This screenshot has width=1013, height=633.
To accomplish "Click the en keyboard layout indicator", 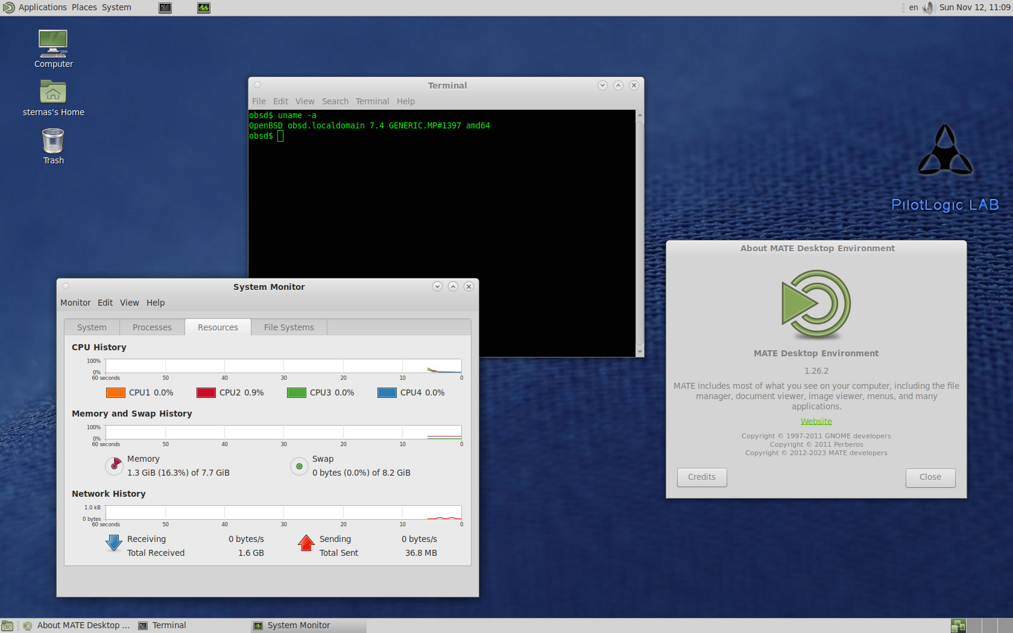I will pos(914,7).
